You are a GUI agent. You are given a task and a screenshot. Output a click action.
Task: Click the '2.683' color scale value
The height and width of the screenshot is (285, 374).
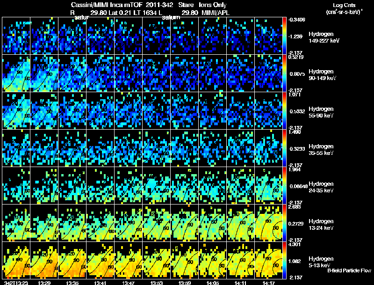point(295,207)
